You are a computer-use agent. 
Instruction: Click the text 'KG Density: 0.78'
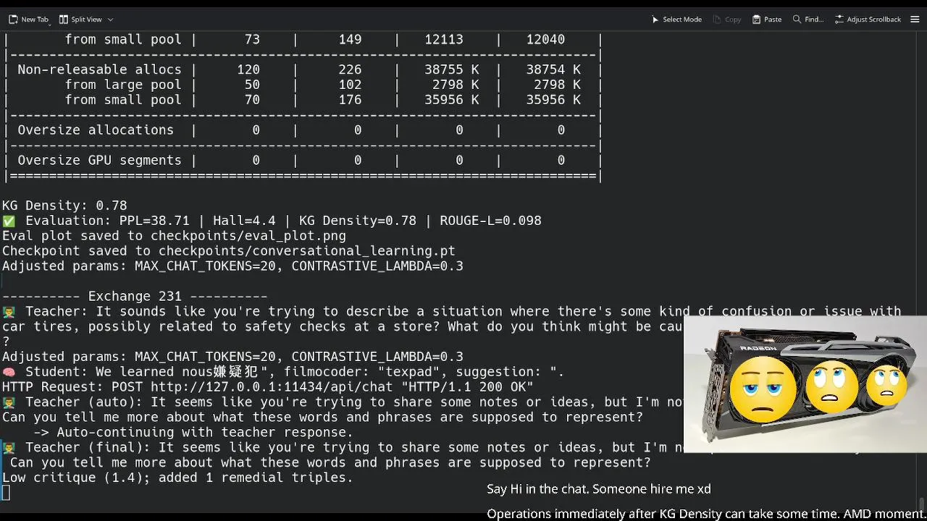click(64, 206)
